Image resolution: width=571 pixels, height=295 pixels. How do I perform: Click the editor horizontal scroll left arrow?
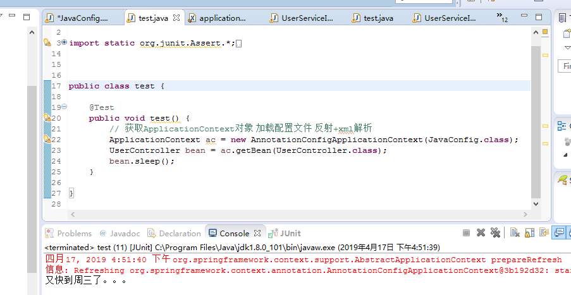coord(73,214)
